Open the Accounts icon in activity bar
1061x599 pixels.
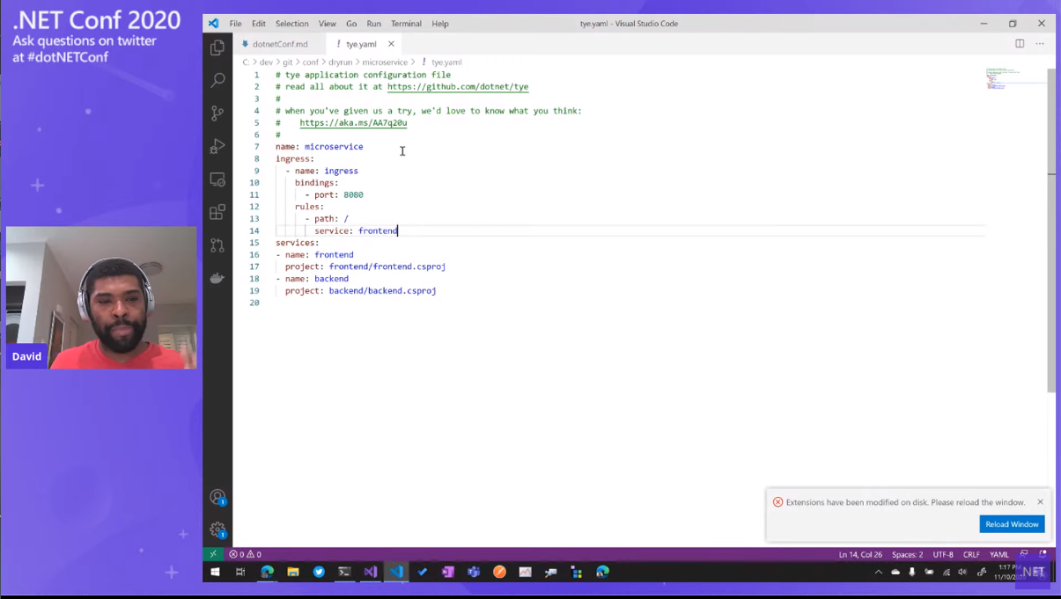pos(217,498)
